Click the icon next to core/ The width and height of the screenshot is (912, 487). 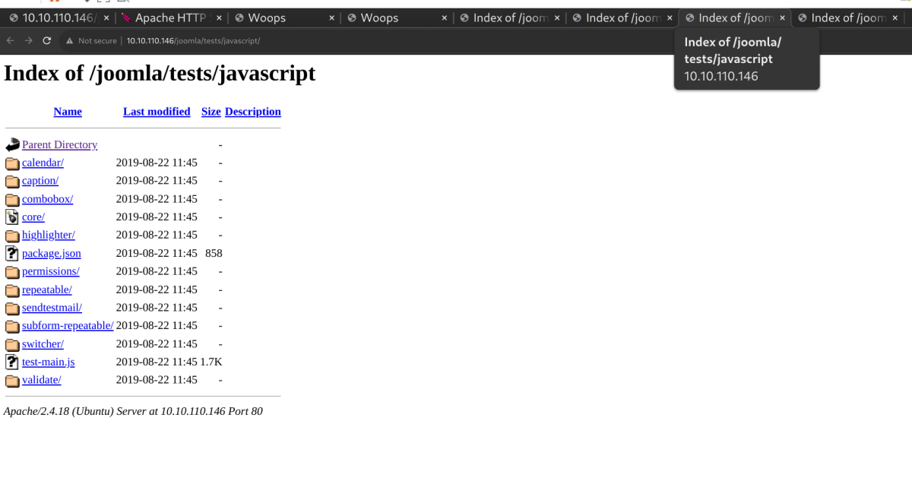(x=12, y=217)
